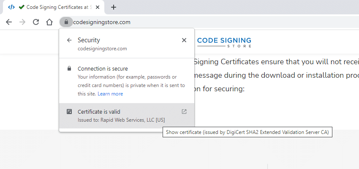Click the certificate icon in popup
359x169 pixels.
point(69,112)
